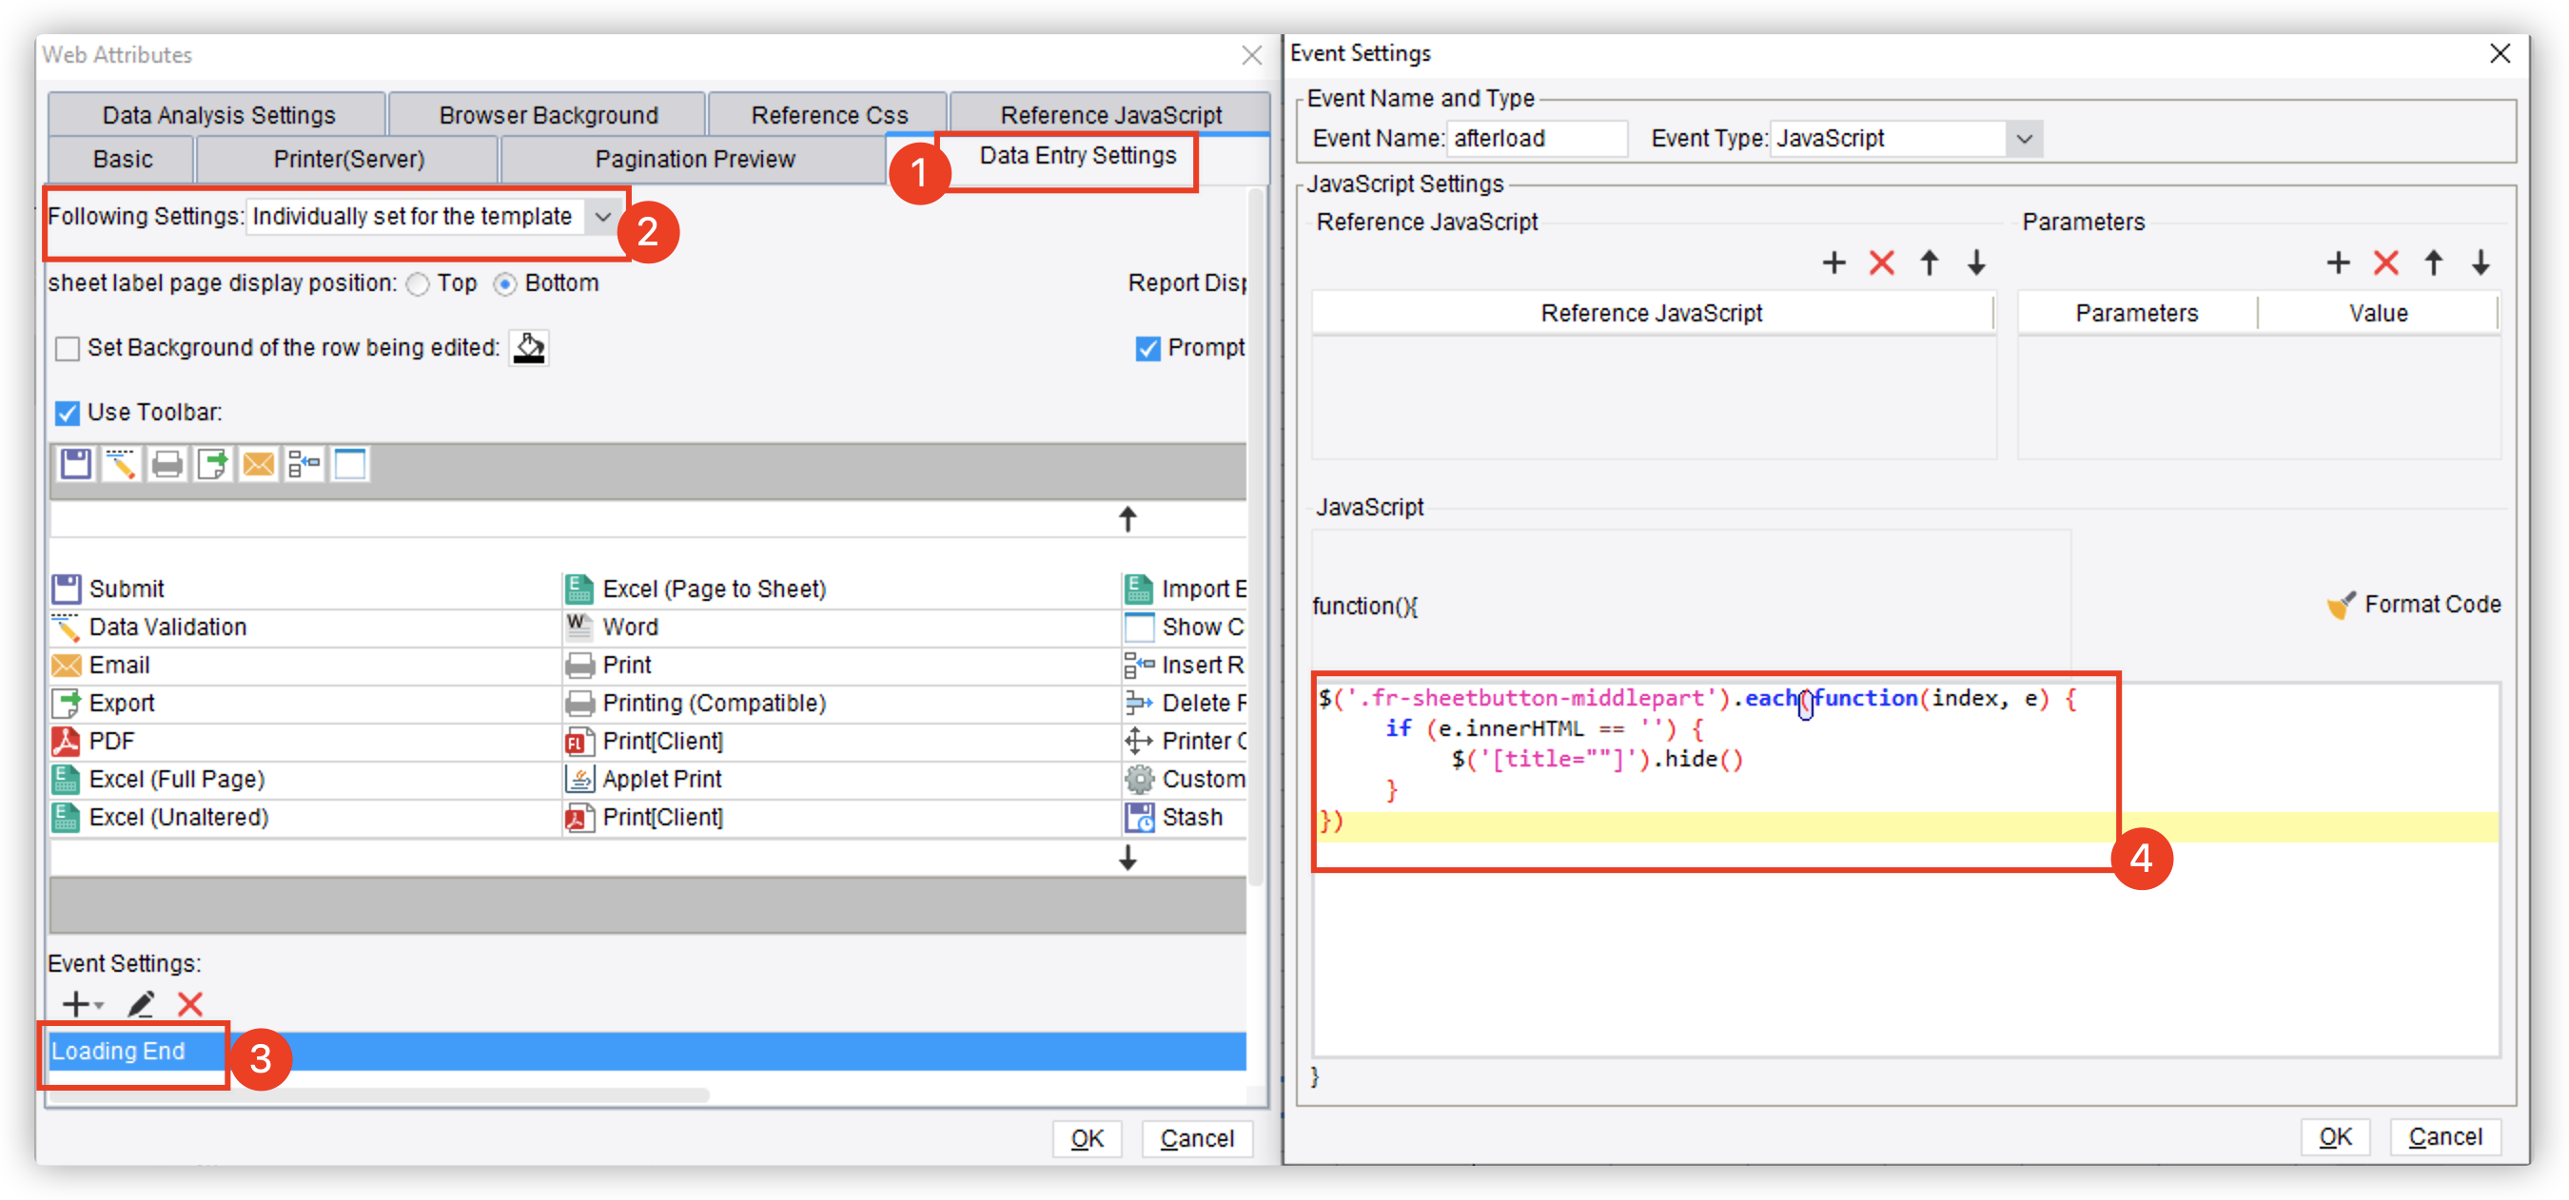The width and height of the screenshot is (2569, 1200).
Task: Click the save icon in the toolbar strip
Action: [76, 464]
